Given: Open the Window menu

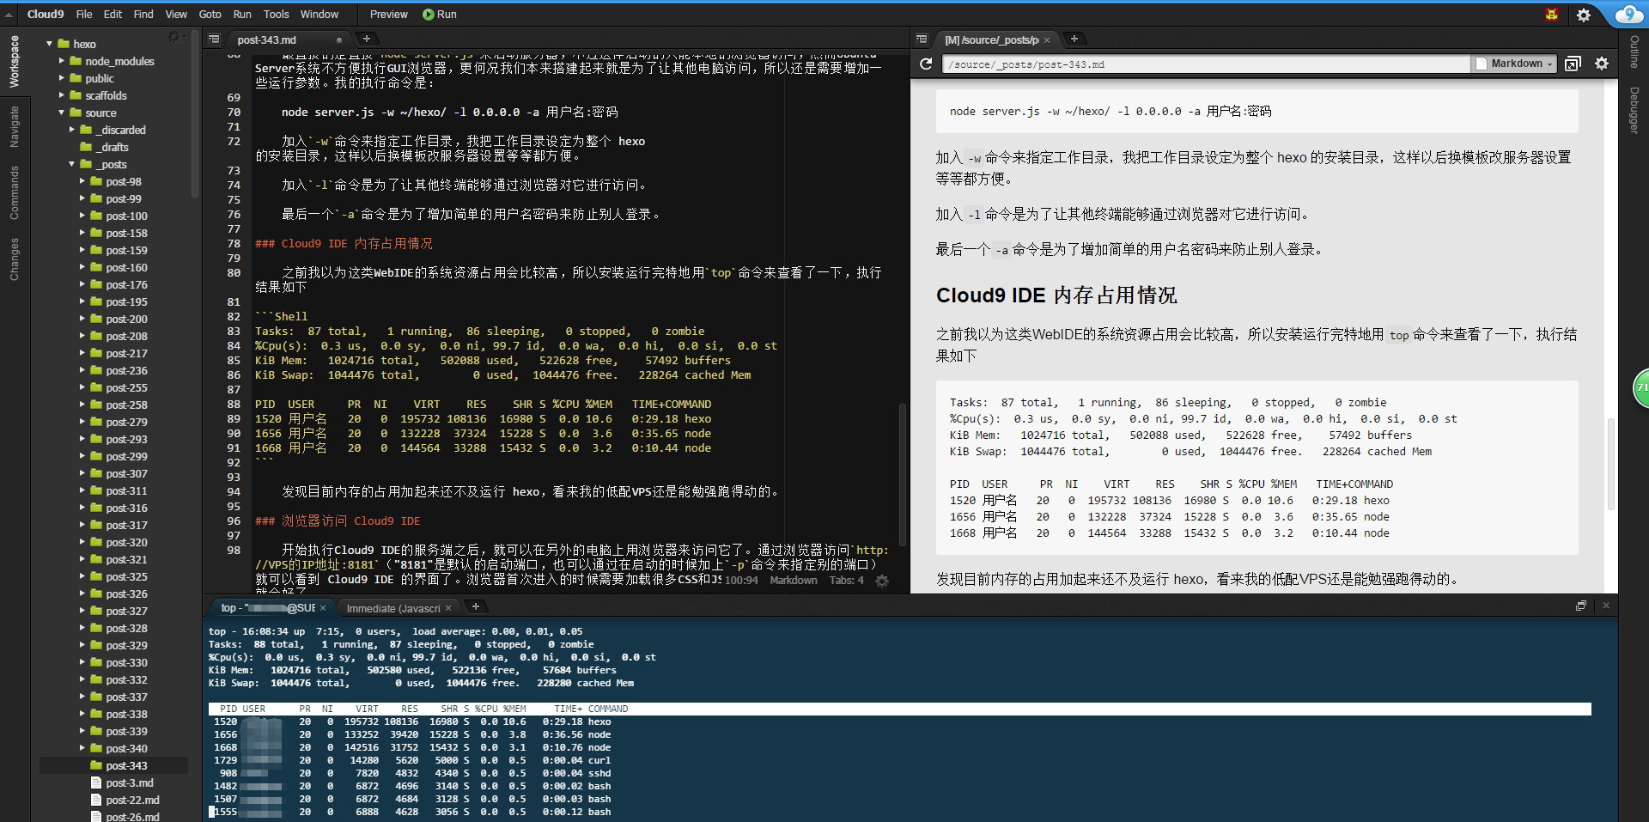Looking at the screenshot, I should pos(319,15).
